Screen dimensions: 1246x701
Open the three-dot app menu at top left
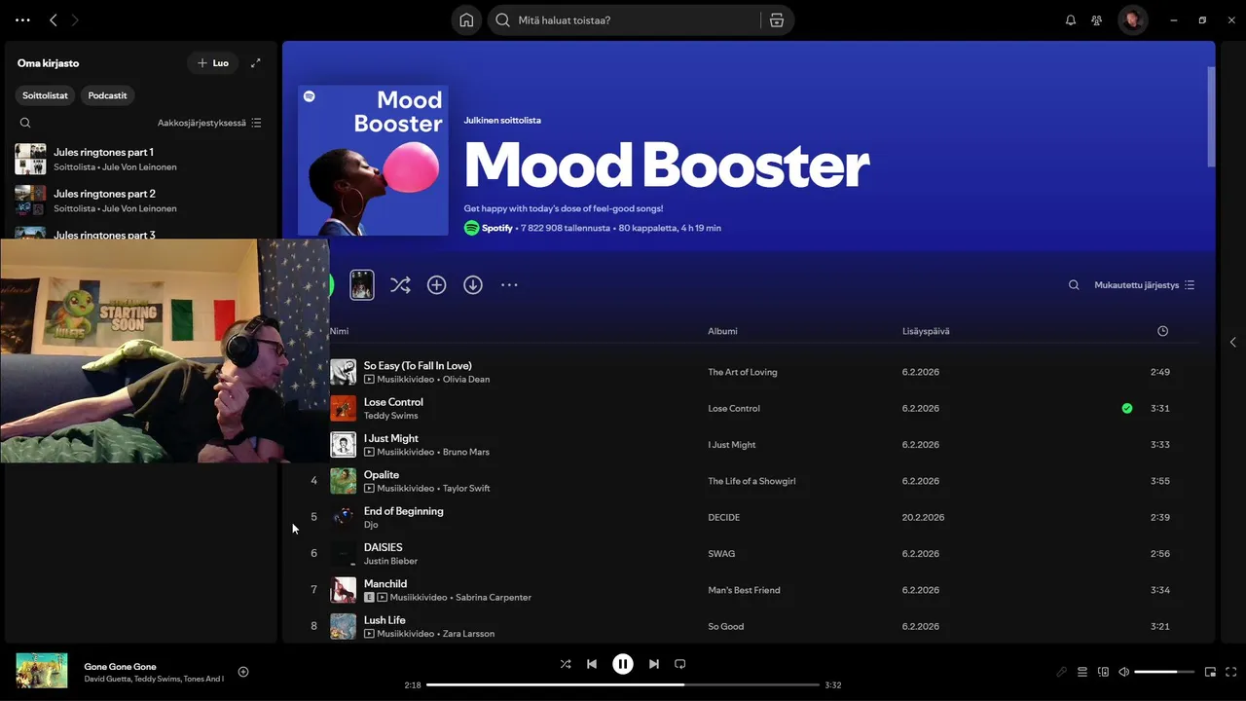(22, 20)
